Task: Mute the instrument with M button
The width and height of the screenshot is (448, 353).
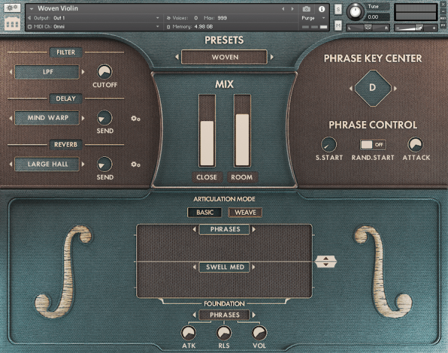Action: 338,26
